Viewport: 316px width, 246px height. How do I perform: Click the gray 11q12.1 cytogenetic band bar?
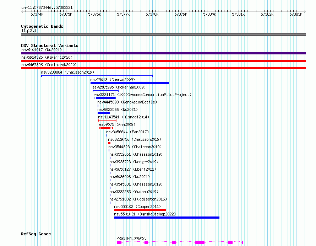(x=163, y=34)
